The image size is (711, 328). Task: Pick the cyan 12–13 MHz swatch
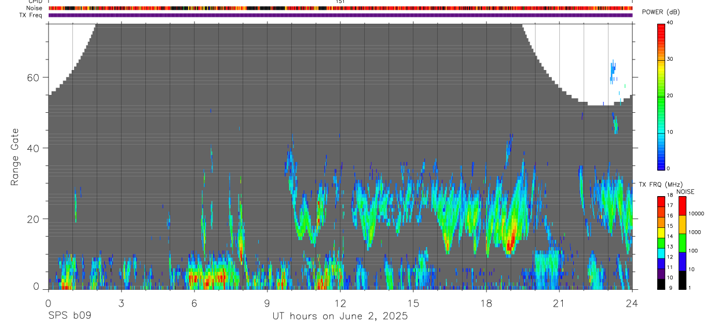click(661, 253)
